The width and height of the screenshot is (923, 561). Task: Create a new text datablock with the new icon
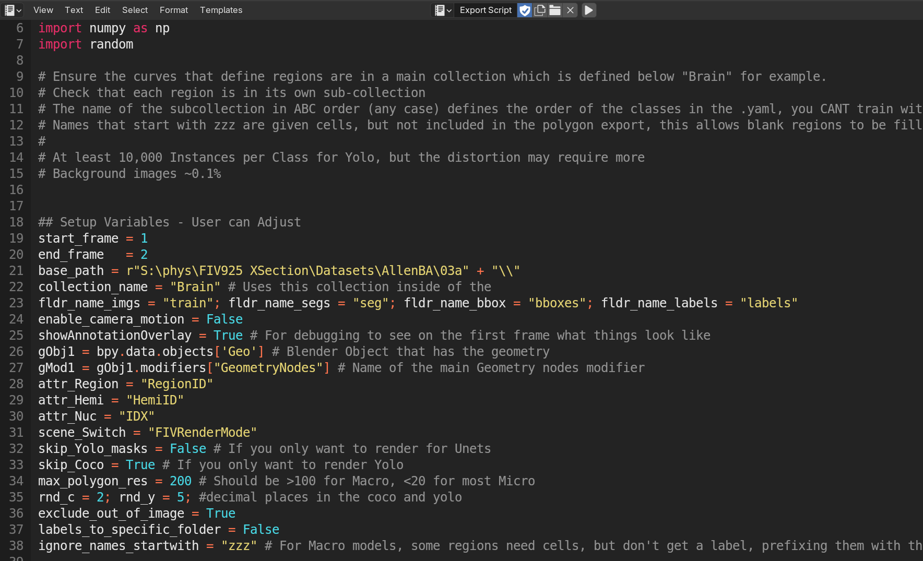tap(540, 10)
